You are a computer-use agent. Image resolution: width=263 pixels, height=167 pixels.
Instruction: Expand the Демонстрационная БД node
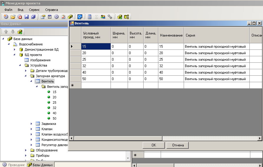click(14, 49)
